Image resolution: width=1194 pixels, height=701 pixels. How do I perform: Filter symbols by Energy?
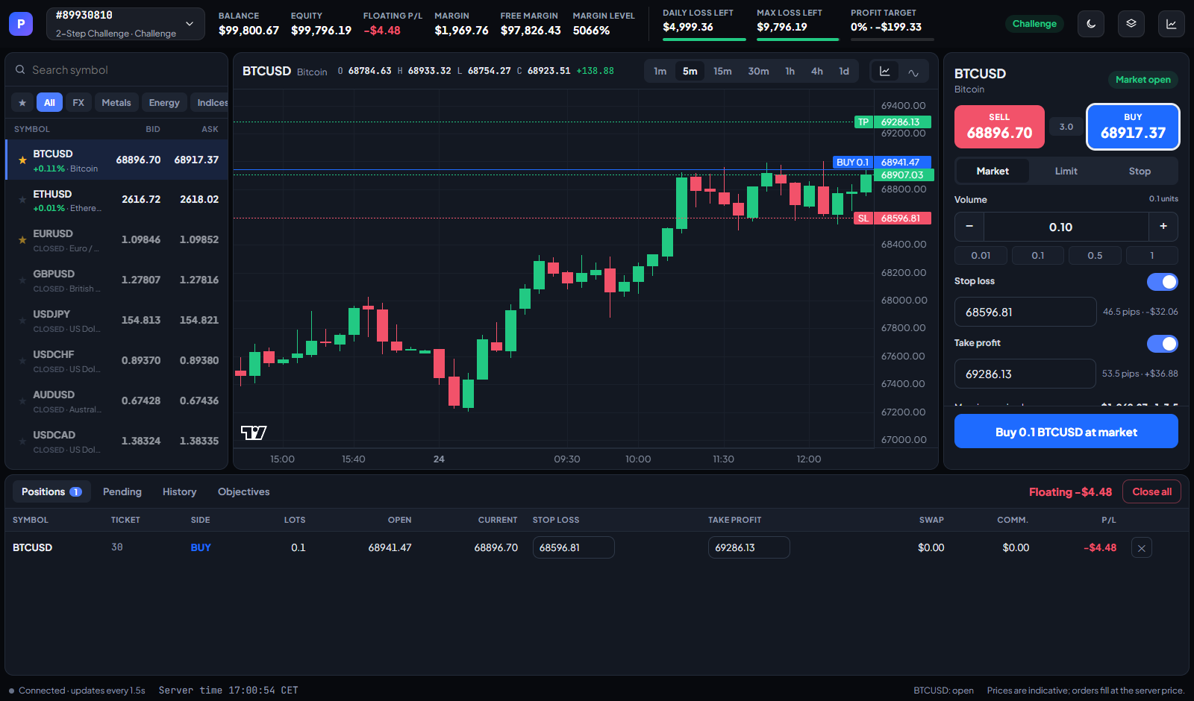[164, 103]
